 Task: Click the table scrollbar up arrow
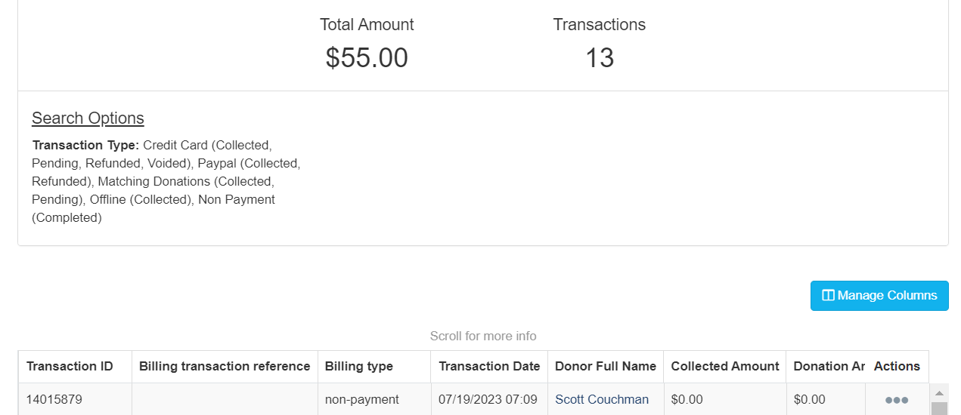click(939, 393)
